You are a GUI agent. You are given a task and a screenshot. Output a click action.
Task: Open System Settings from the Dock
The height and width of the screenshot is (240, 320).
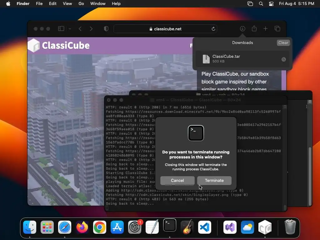tap(135, 227)
